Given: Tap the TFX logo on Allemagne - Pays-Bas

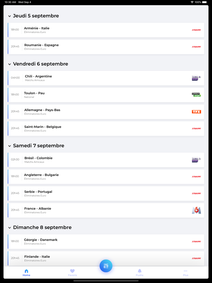Looking at the screenshot, I should 196,112.
